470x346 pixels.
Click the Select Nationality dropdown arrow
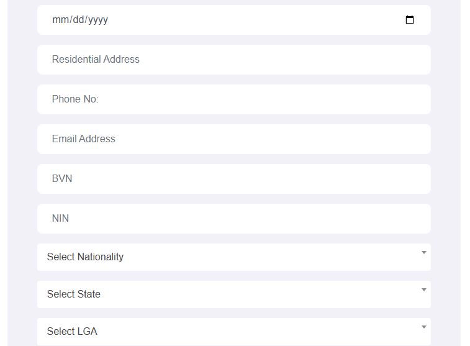point(424,252)
